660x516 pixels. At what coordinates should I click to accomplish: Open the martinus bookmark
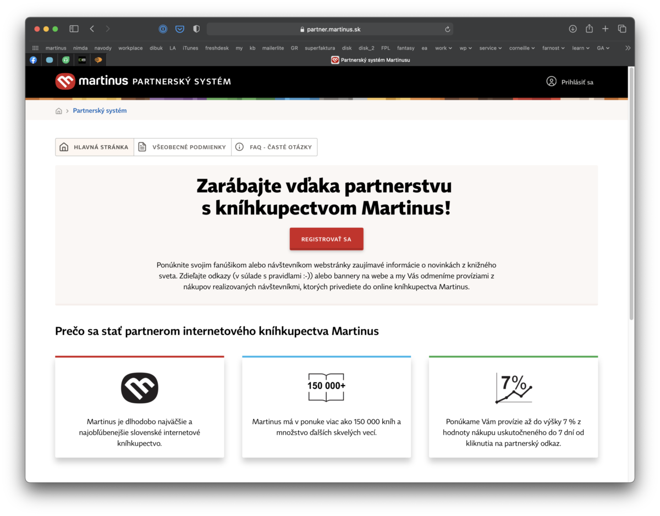click(56, 48)
